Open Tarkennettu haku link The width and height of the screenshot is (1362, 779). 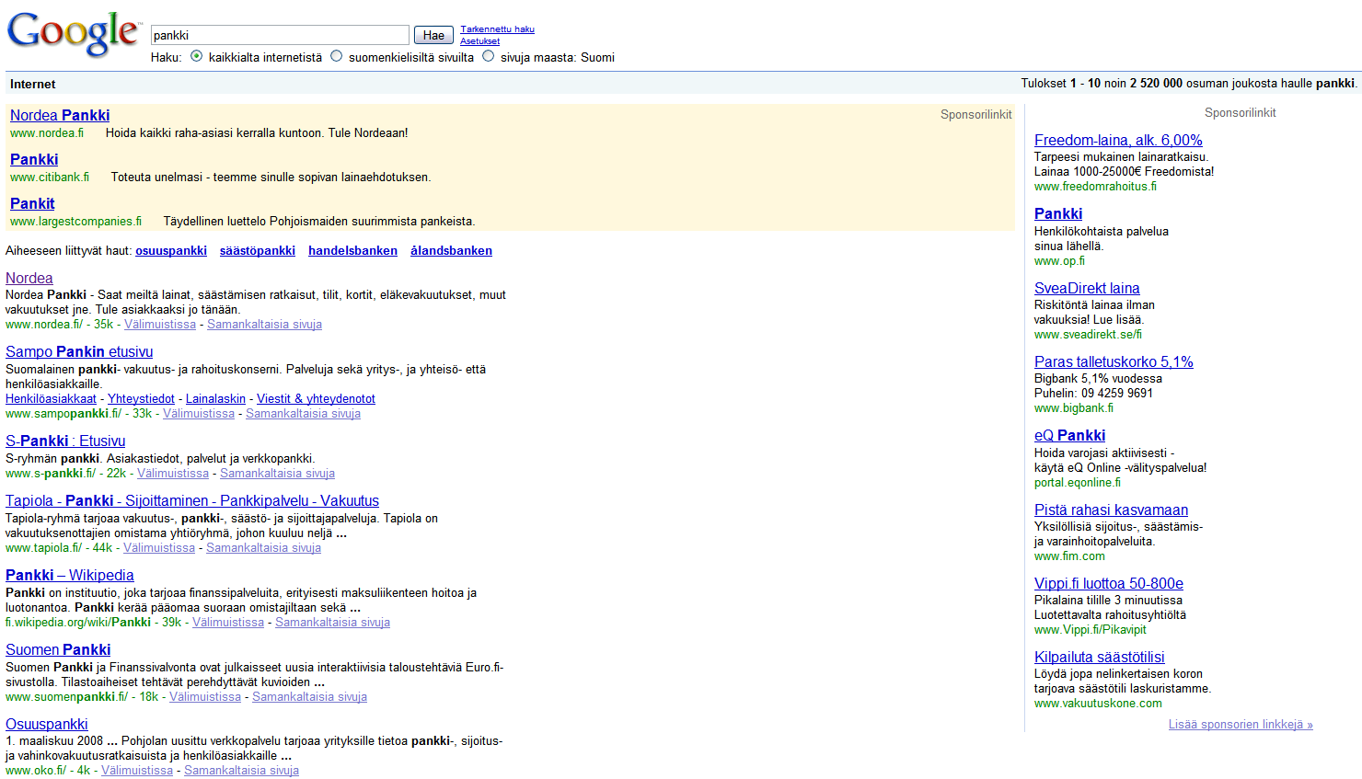497,29
